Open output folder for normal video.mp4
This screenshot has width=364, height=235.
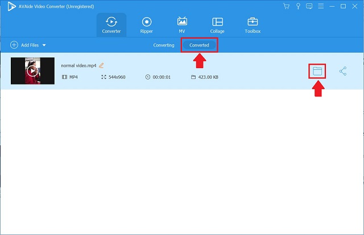point(317,71)
